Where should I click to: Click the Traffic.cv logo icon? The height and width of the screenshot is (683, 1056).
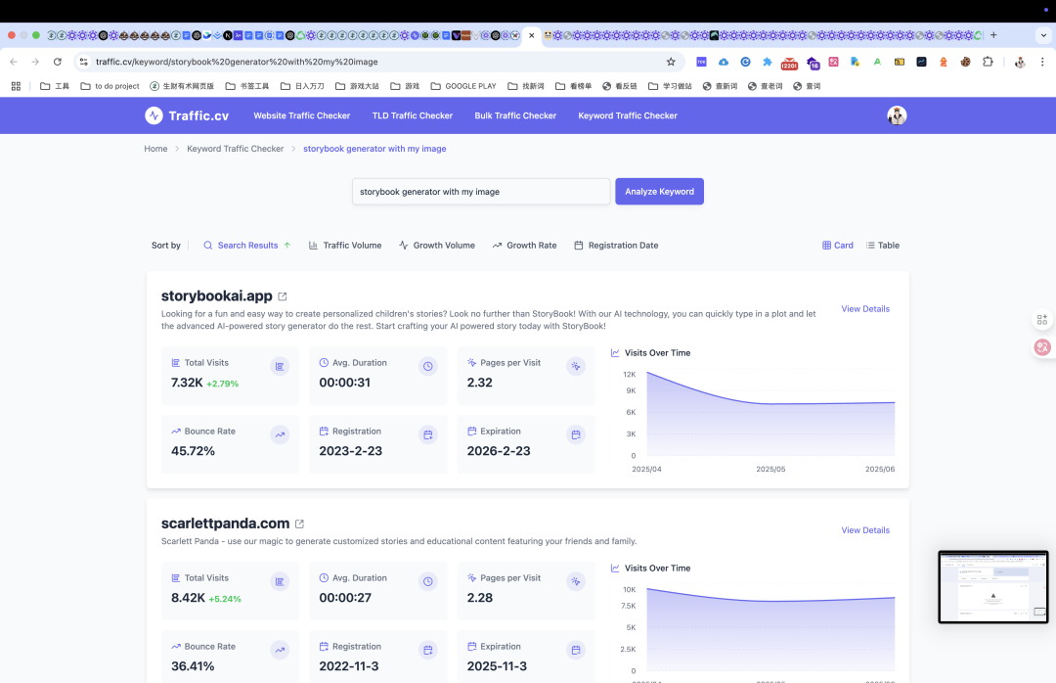coord(154,116)
